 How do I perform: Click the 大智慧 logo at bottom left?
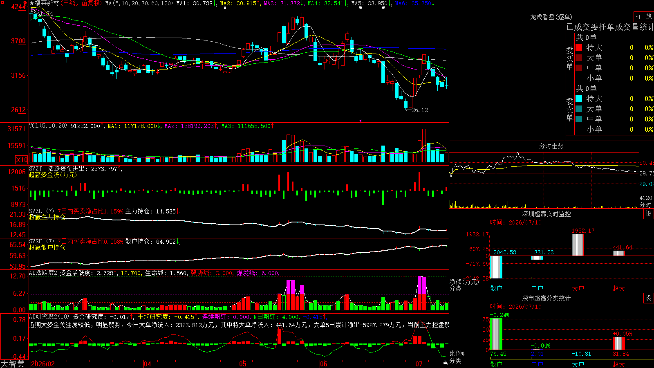coord(13,364)
